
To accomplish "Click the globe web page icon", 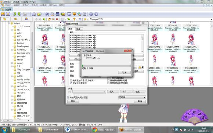I will click(79, 14).
